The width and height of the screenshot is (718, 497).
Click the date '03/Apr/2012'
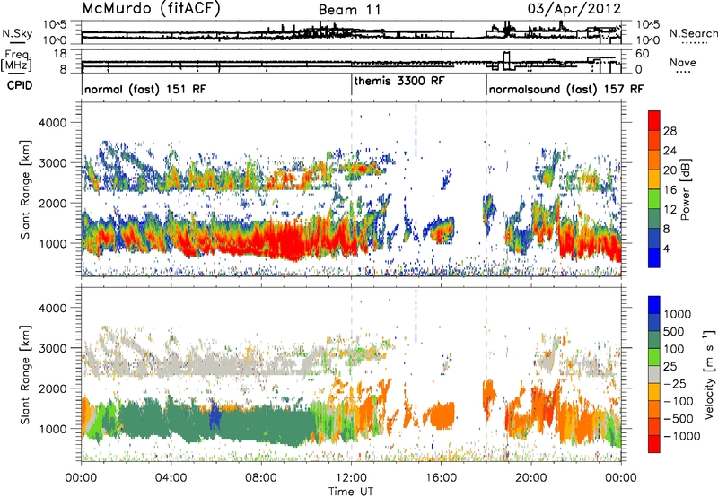pos(574,9)
